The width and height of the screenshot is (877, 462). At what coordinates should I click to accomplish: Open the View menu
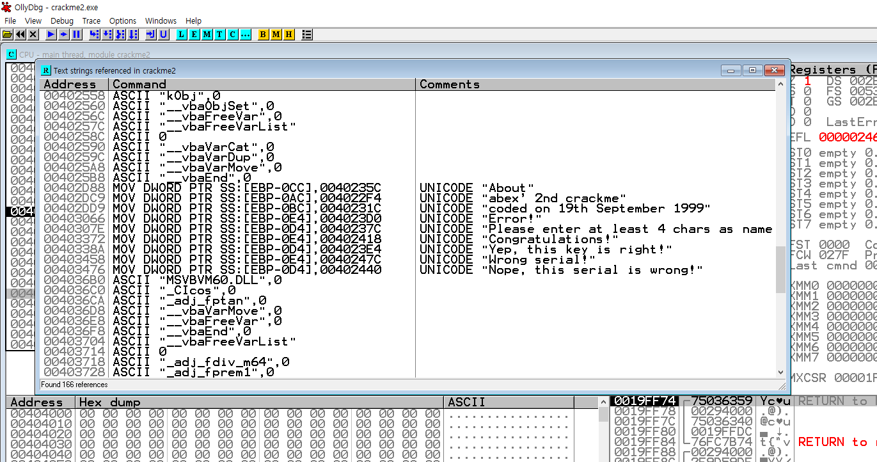click(x=33, y=21)
